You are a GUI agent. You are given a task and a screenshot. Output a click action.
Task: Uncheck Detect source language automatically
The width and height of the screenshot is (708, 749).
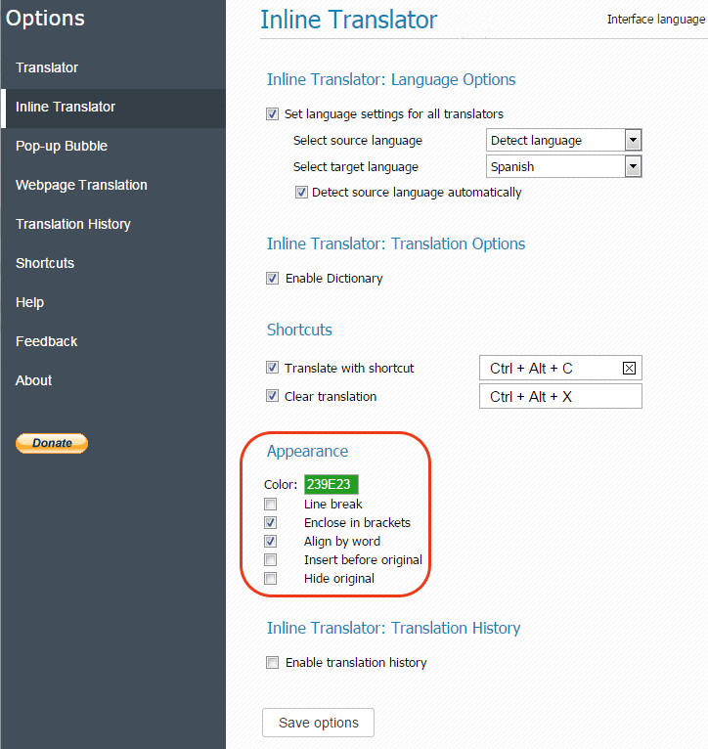tap(301, 193)
